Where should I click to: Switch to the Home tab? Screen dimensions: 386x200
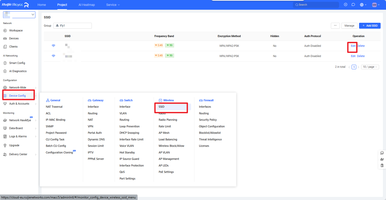pyautogui.click(x=42, y=5)
